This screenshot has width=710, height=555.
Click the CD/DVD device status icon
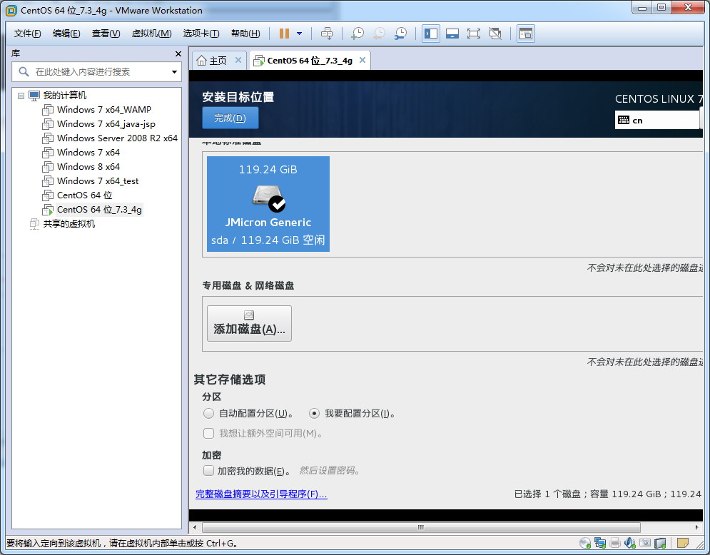[585, 543]
